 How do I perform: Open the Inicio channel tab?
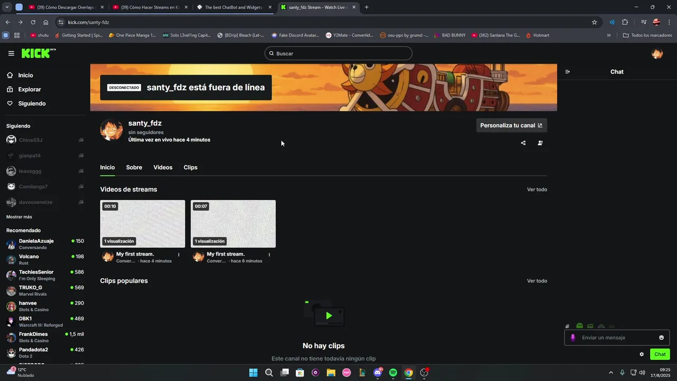(x=107, y=167)
